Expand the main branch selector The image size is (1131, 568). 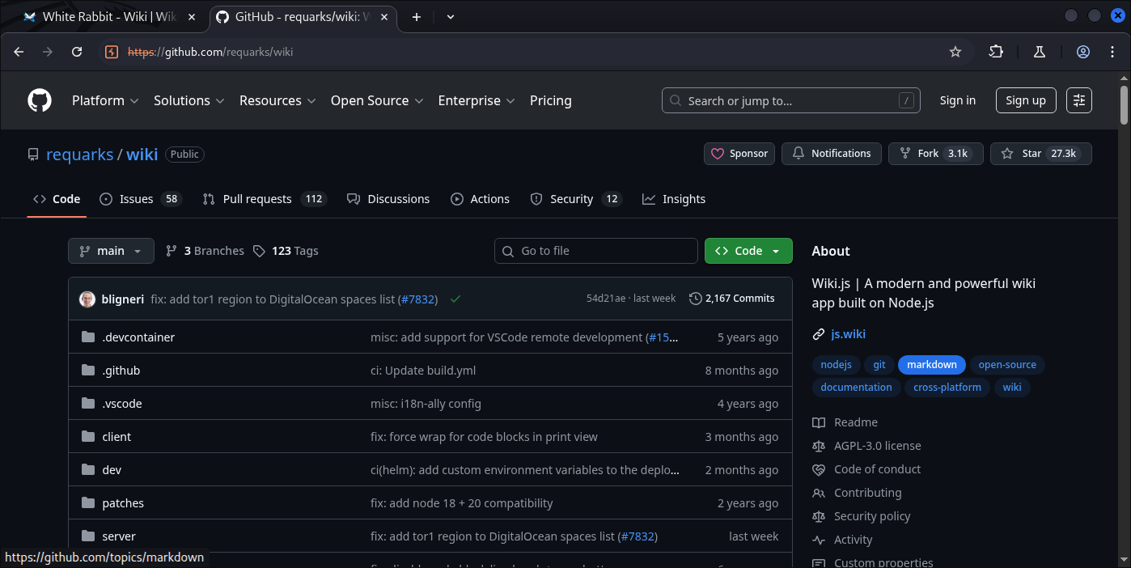111,251
